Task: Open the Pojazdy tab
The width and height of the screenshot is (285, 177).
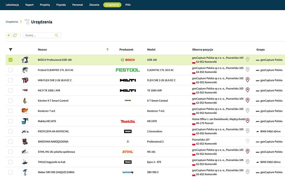Action: click(x=61, y=5)
